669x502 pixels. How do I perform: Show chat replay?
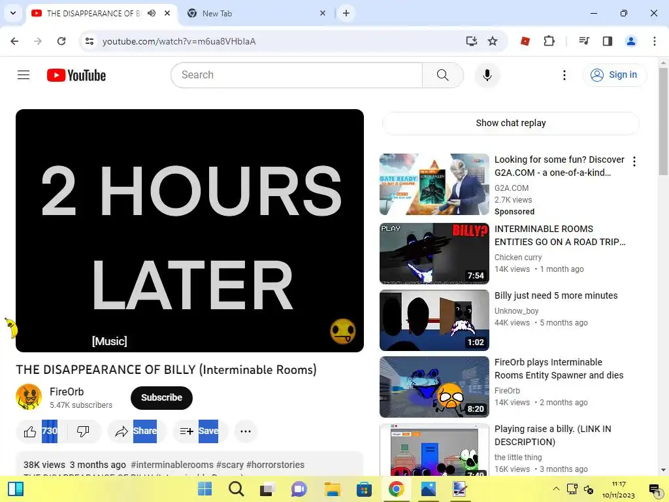[x=510, y=123]
